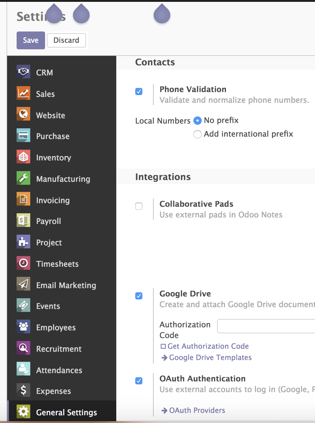The height and width of the screenshot is (423, 315).
Task: Go to the Sales settings section
Action: (62, 94)
